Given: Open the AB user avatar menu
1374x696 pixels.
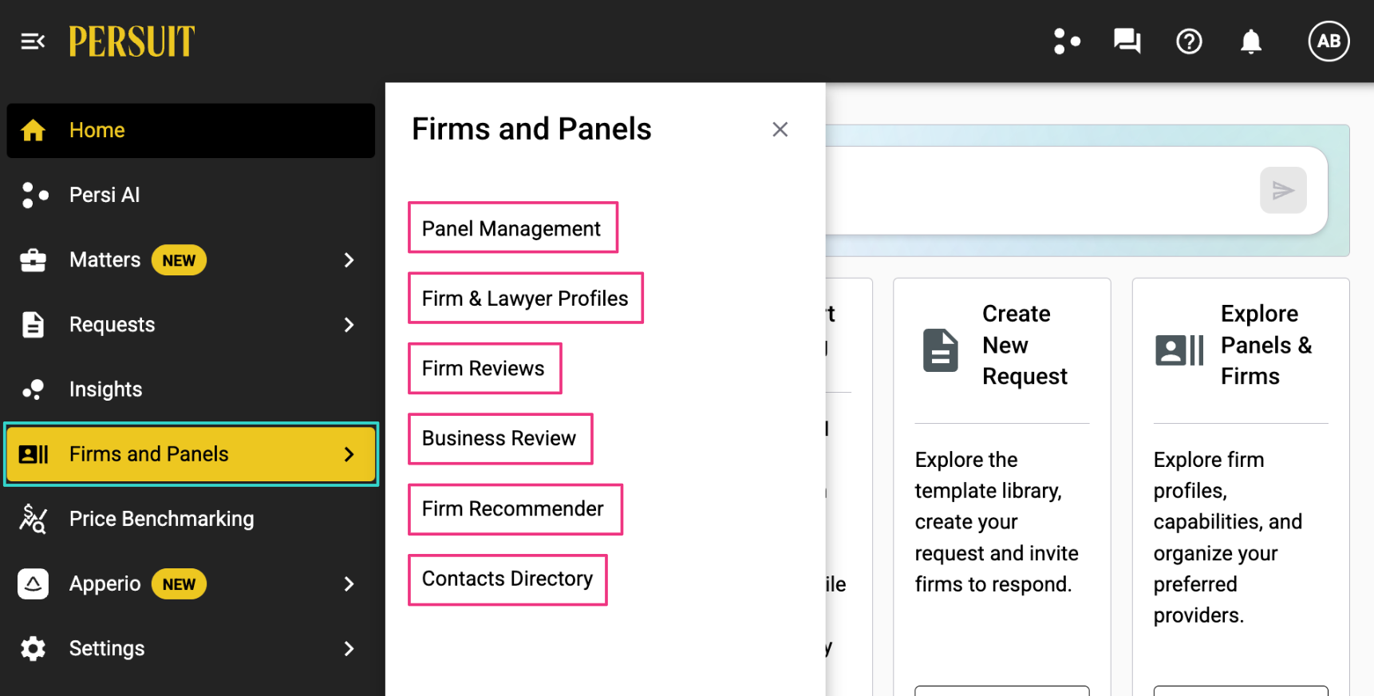Looking at the screenshot, I should click(x=1329, y=42).
